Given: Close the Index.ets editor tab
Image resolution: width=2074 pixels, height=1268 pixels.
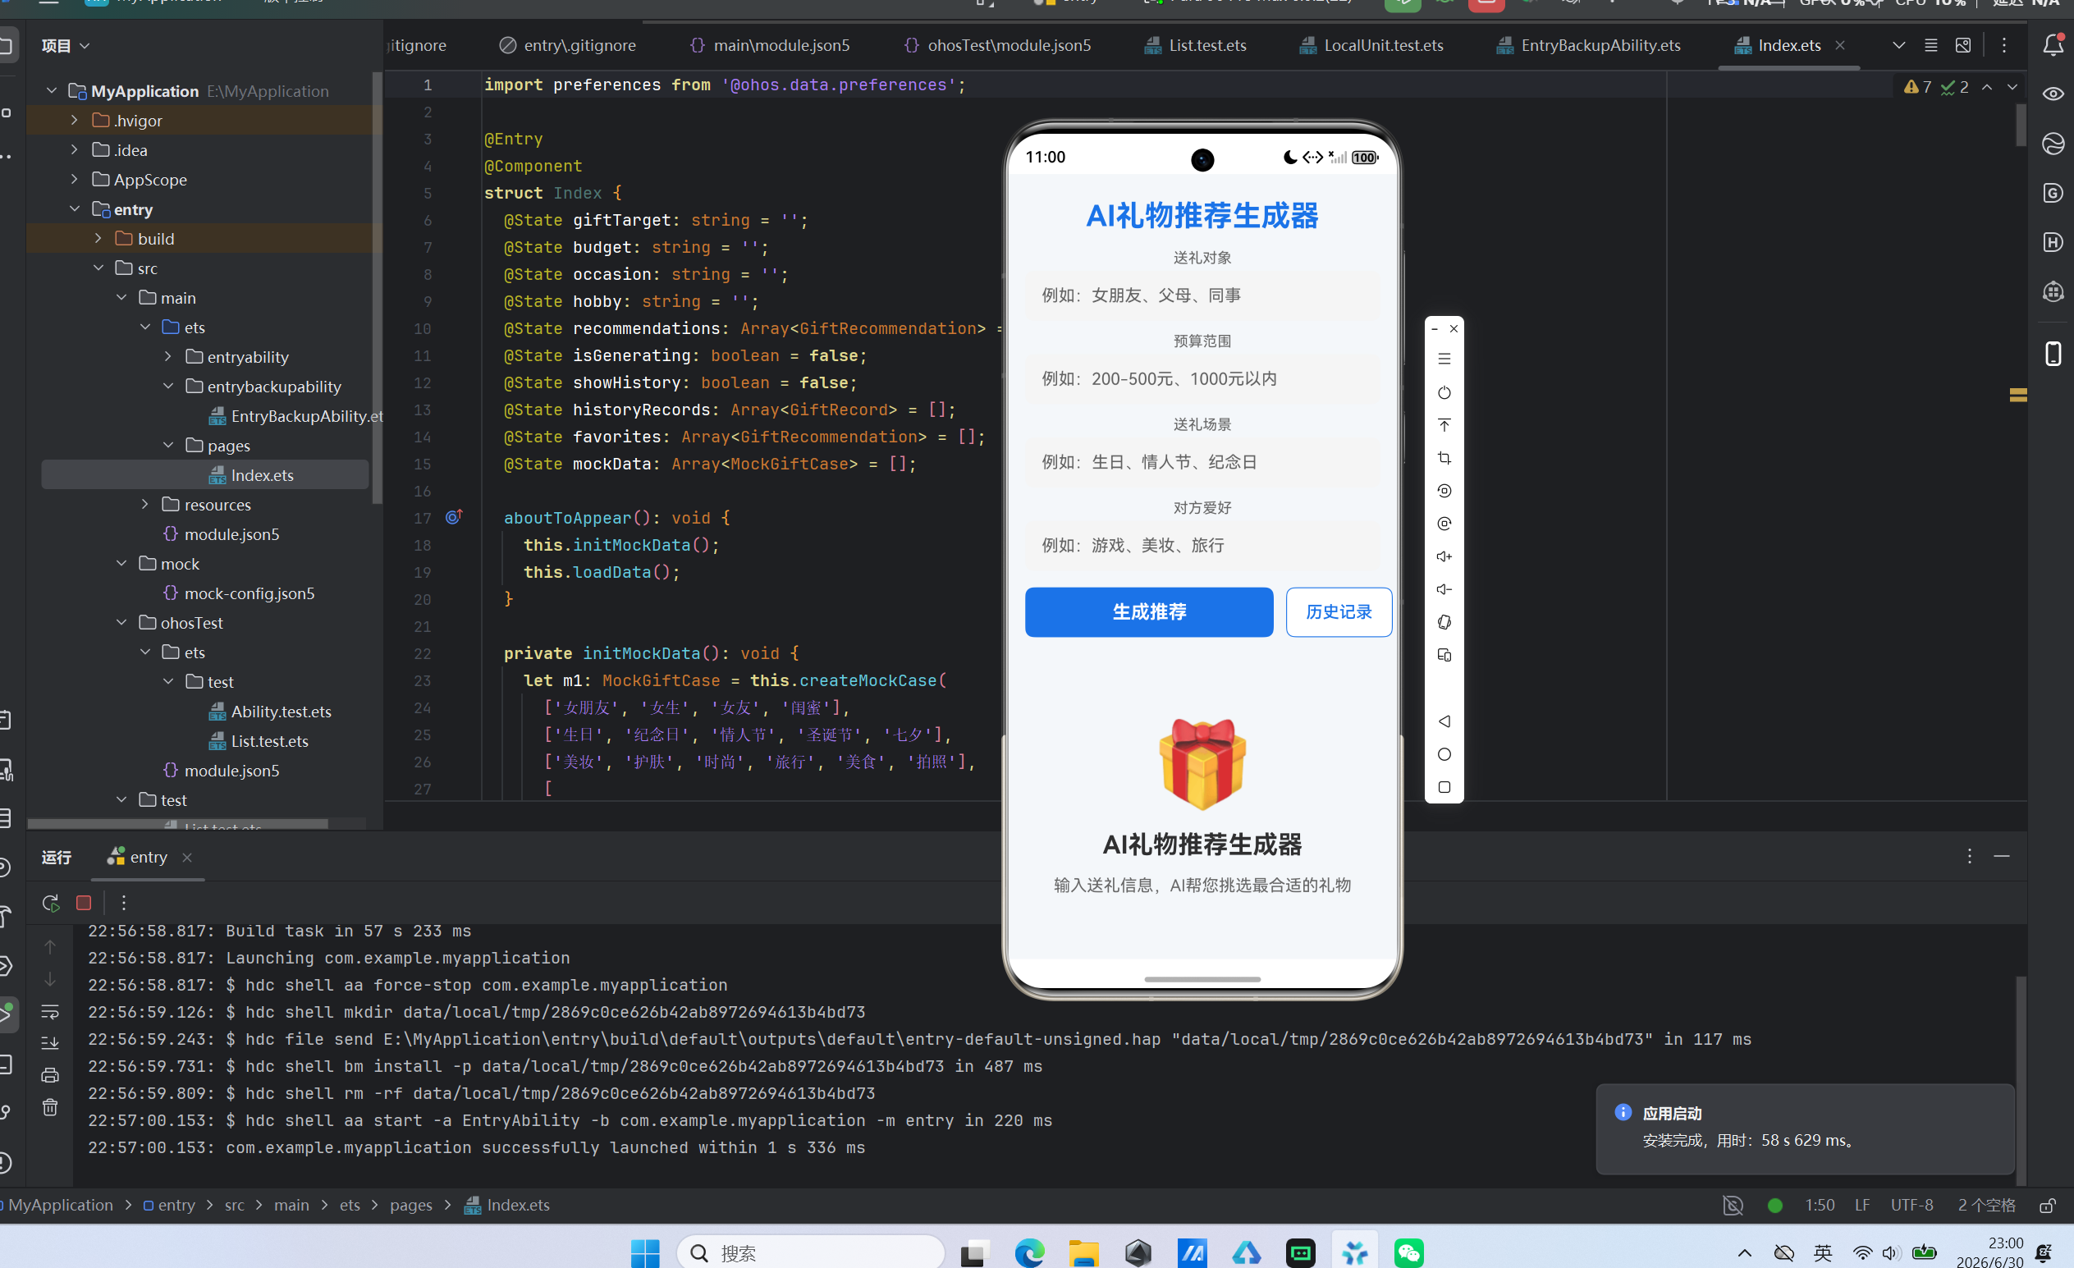Looking at the screenshot, I should (x=1840, y=45).
